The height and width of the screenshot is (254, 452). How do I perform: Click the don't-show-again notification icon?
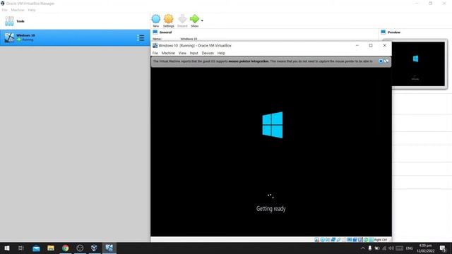pyautogui.click(x=386, y=61)
